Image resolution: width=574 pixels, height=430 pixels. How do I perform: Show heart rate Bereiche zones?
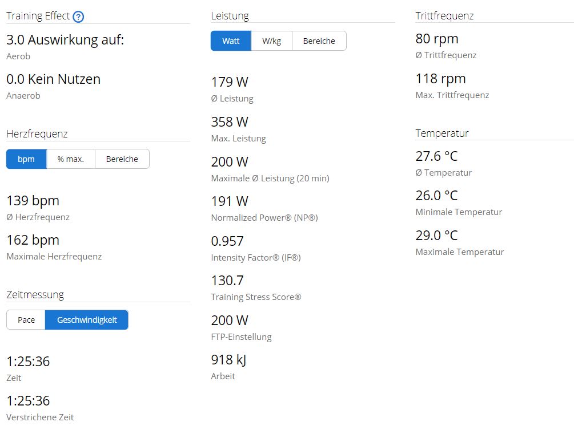pos(122,159)
